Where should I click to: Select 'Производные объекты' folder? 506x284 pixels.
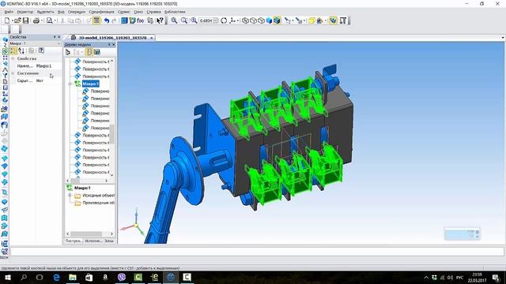98,204
